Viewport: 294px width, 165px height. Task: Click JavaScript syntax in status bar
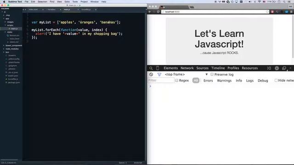[138, 163]
